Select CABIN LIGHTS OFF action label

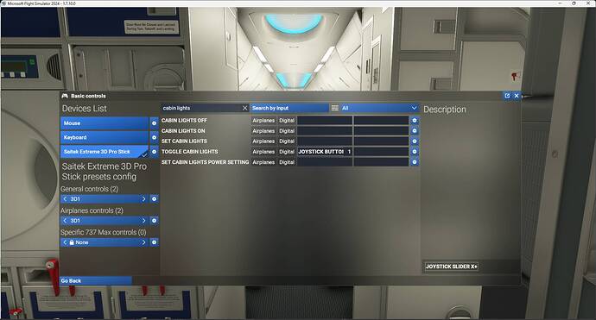[x=184, y=121]
